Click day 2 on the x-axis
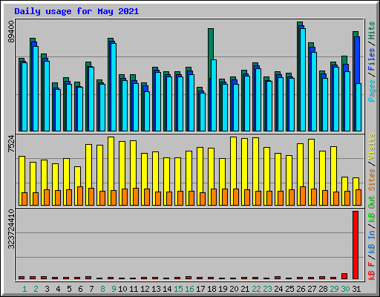This screenshot has height=297, width=380. pos(36,289)
